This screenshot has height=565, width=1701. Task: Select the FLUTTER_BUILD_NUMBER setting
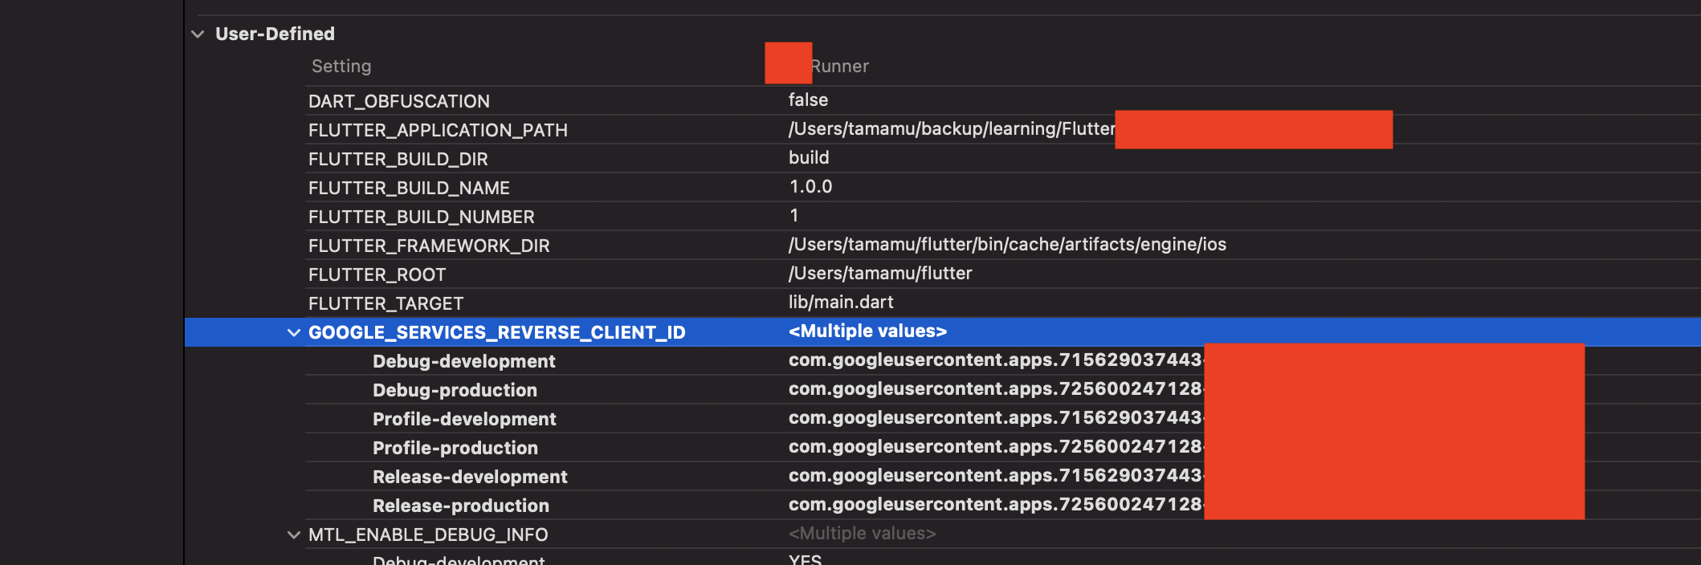tap(421, 217)
